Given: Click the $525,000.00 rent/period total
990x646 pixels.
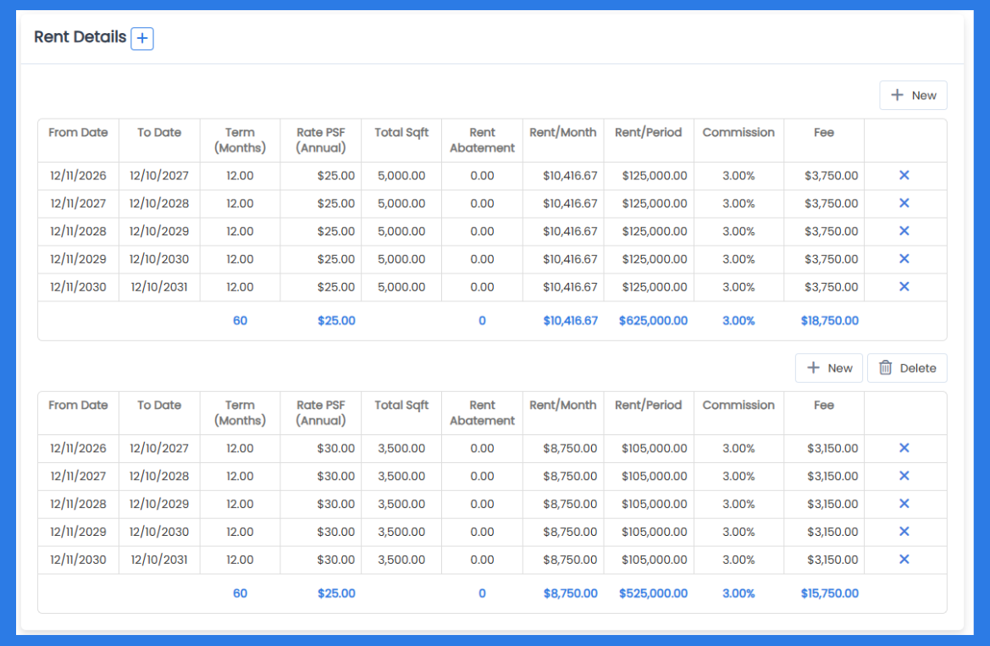Looking at the screenshot, I should [x=654, y=594].
